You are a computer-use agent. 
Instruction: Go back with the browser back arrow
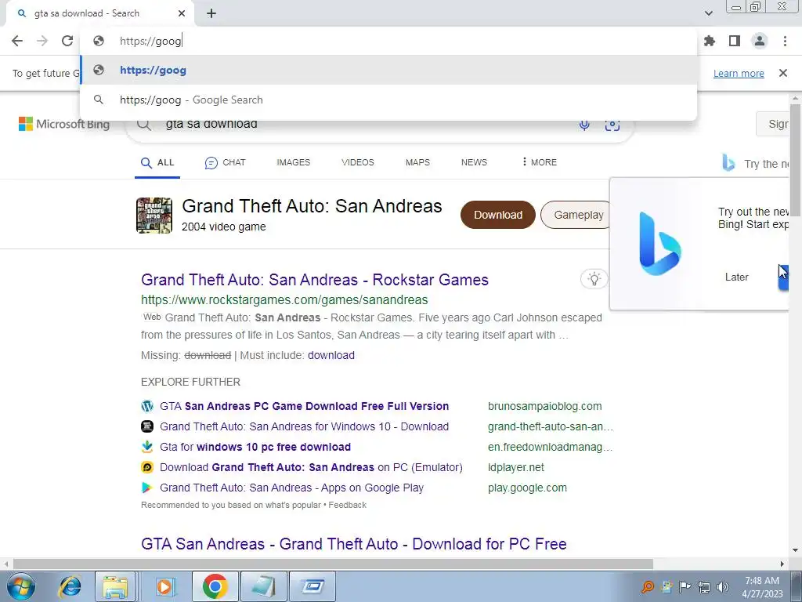[x=17, y=41]
